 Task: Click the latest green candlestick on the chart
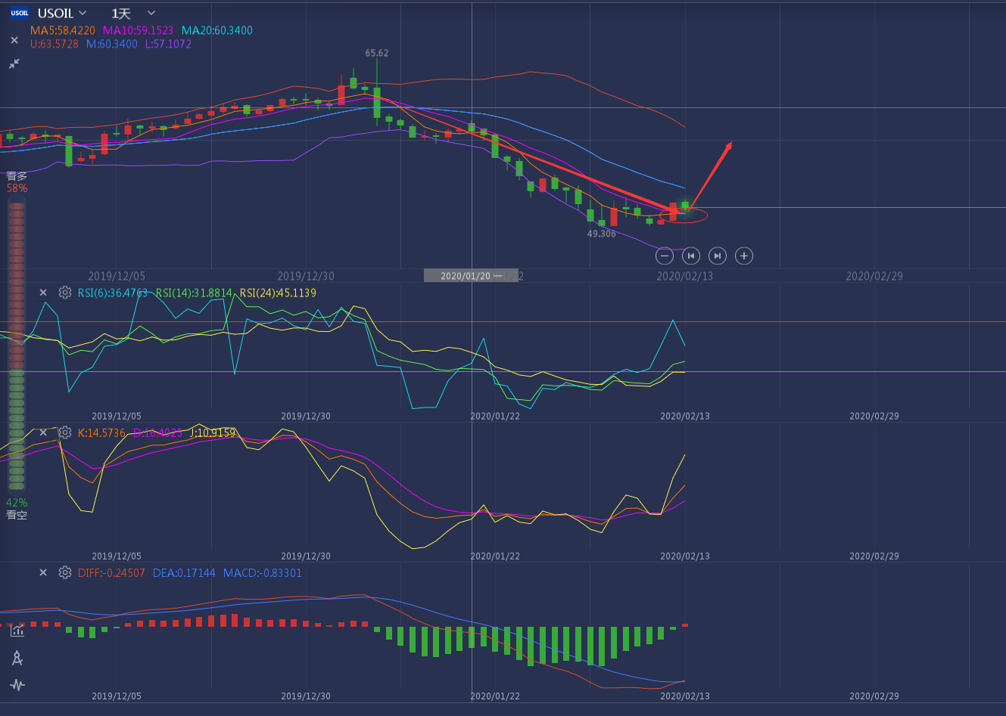(685, 206)
